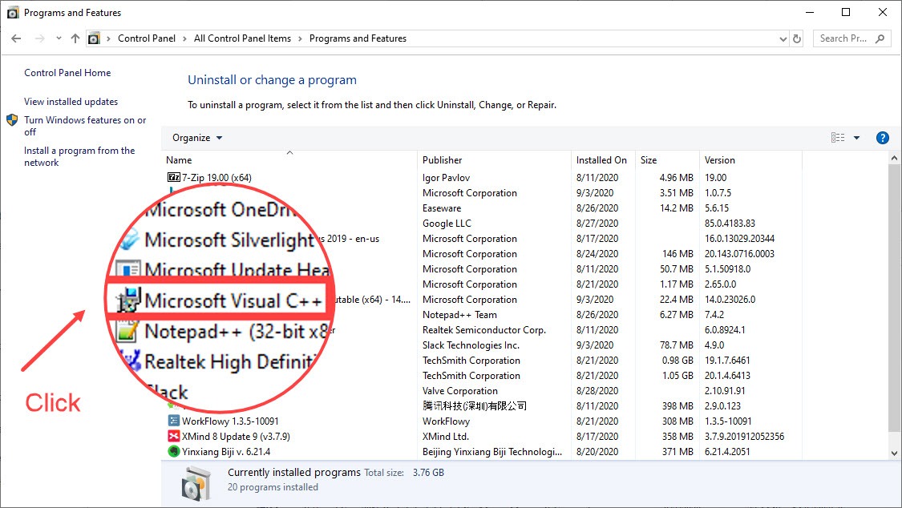The width and height of the screenshot is (902, 508).
Task: Open View installed updates
Action: pyautogui.click(x=71, y=102)
